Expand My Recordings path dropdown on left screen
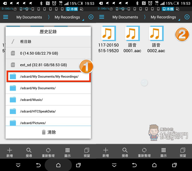This screenshot has width=192, height=171. (x=69, y=17)
